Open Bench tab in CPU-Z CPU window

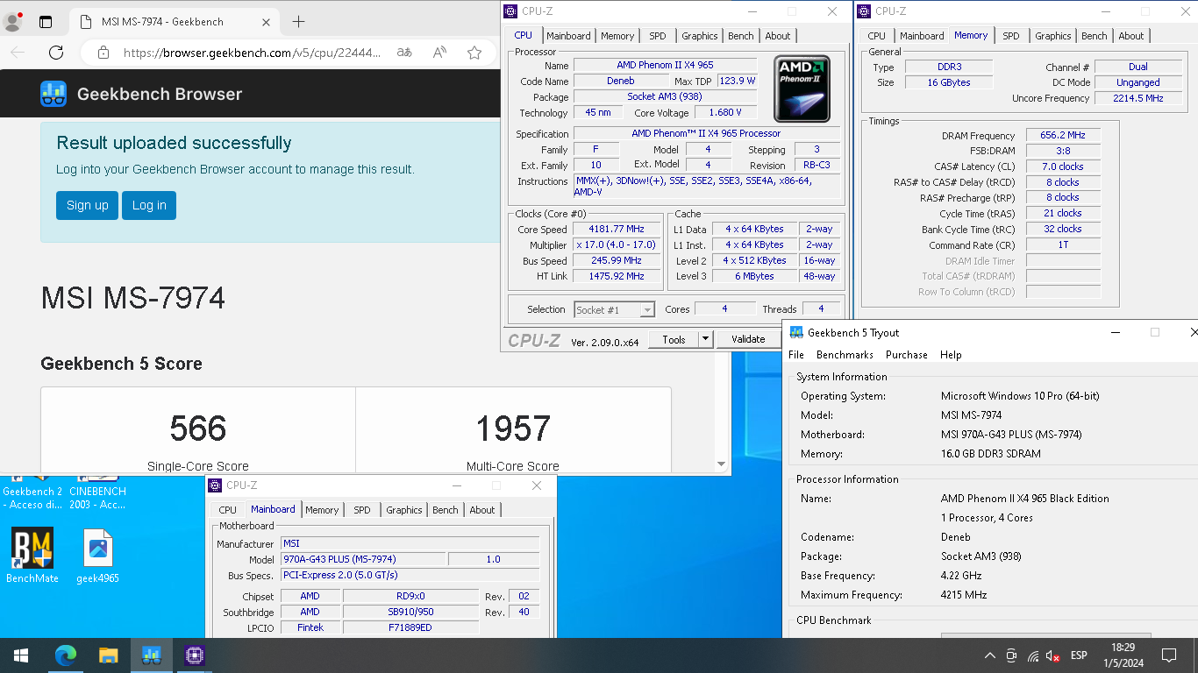741,36
